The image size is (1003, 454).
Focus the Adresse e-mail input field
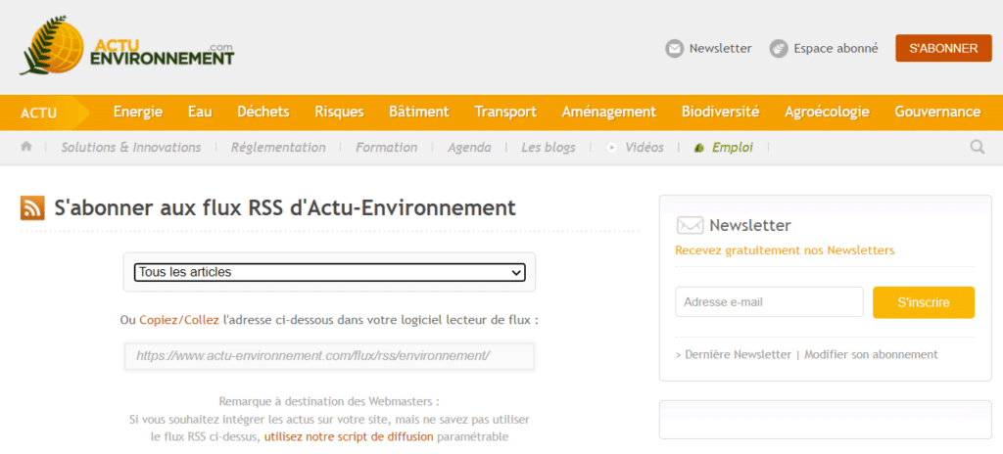pos(770,301)
